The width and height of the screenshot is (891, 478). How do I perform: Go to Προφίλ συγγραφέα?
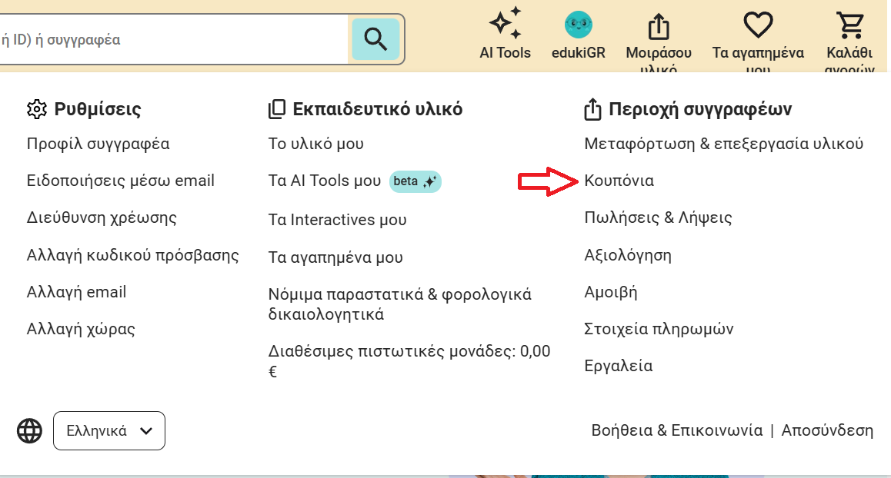pyautogui.click(x=98, y=144)
